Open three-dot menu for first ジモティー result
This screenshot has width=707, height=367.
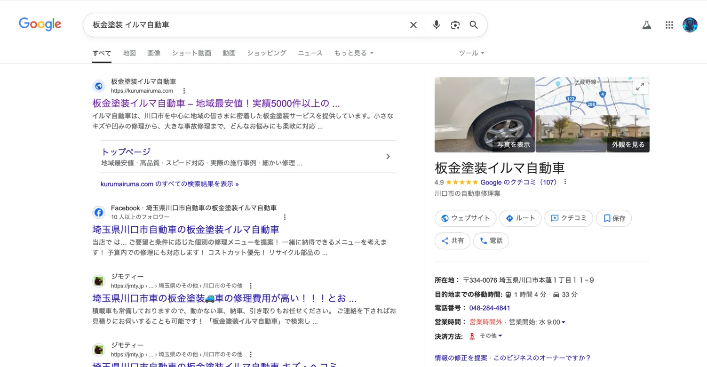251,286
